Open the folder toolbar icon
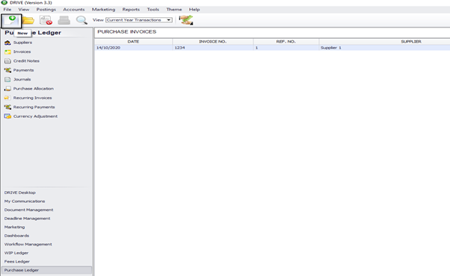Screen dimensions: 450x276 (28, 20)
